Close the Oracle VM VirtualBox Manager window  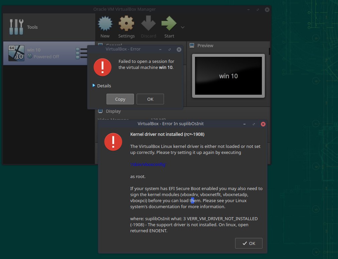267,10
